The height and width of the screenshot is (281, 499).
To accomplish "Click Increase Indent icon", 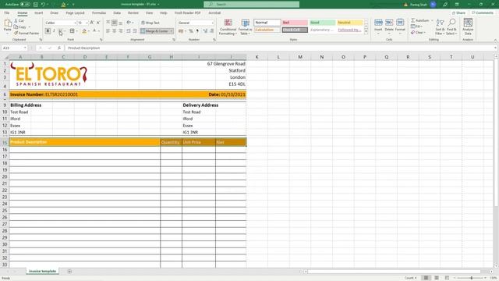I will [135, 31].
